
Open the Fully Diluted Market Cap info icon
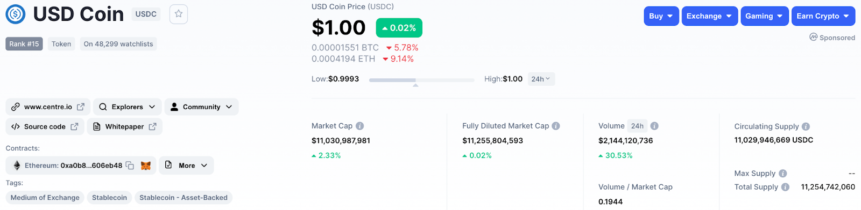556,126
